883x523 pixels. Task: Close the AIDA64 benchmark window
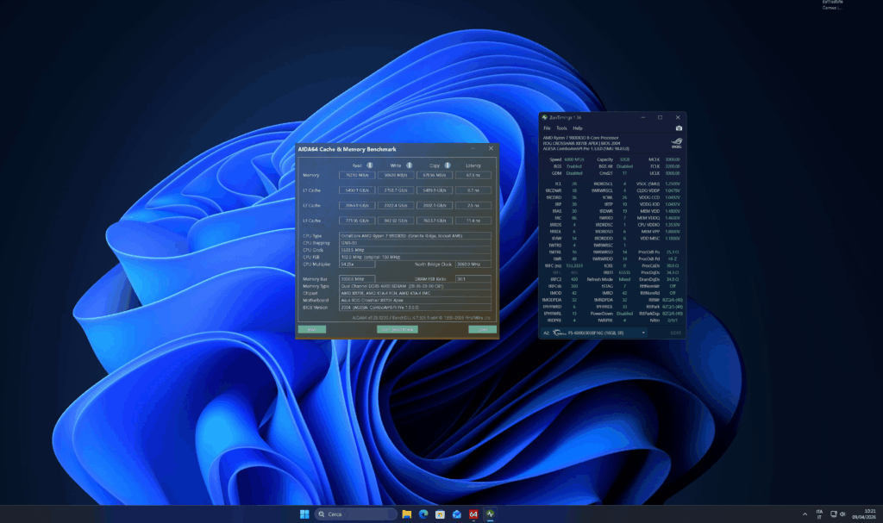click(x=491, y=148)
